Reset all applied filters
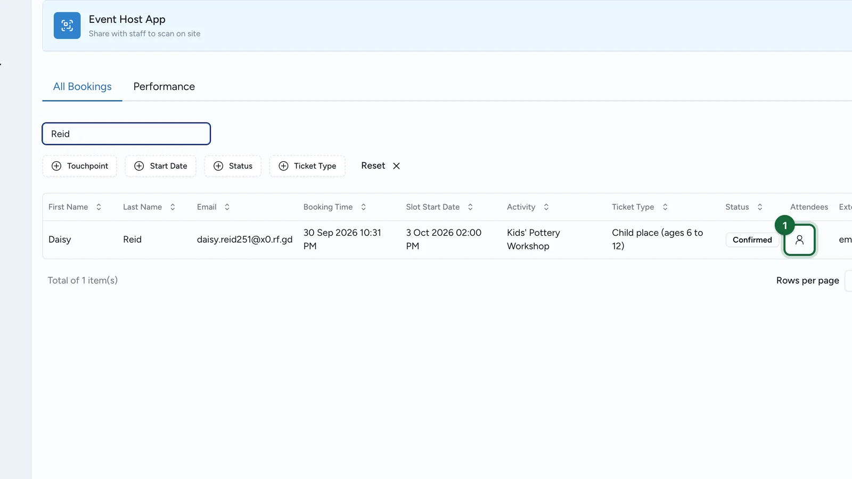Viewport: 852px width, 479px height. coord(380,166)
